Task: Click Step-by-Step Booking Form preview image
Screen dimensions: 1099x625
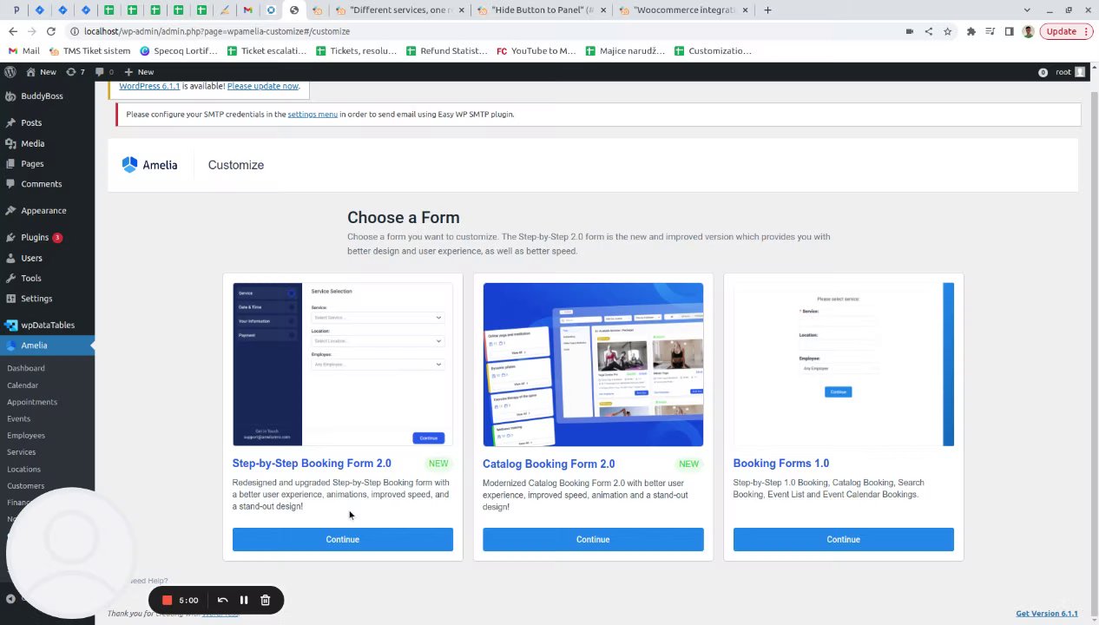Action: point(342,364)
